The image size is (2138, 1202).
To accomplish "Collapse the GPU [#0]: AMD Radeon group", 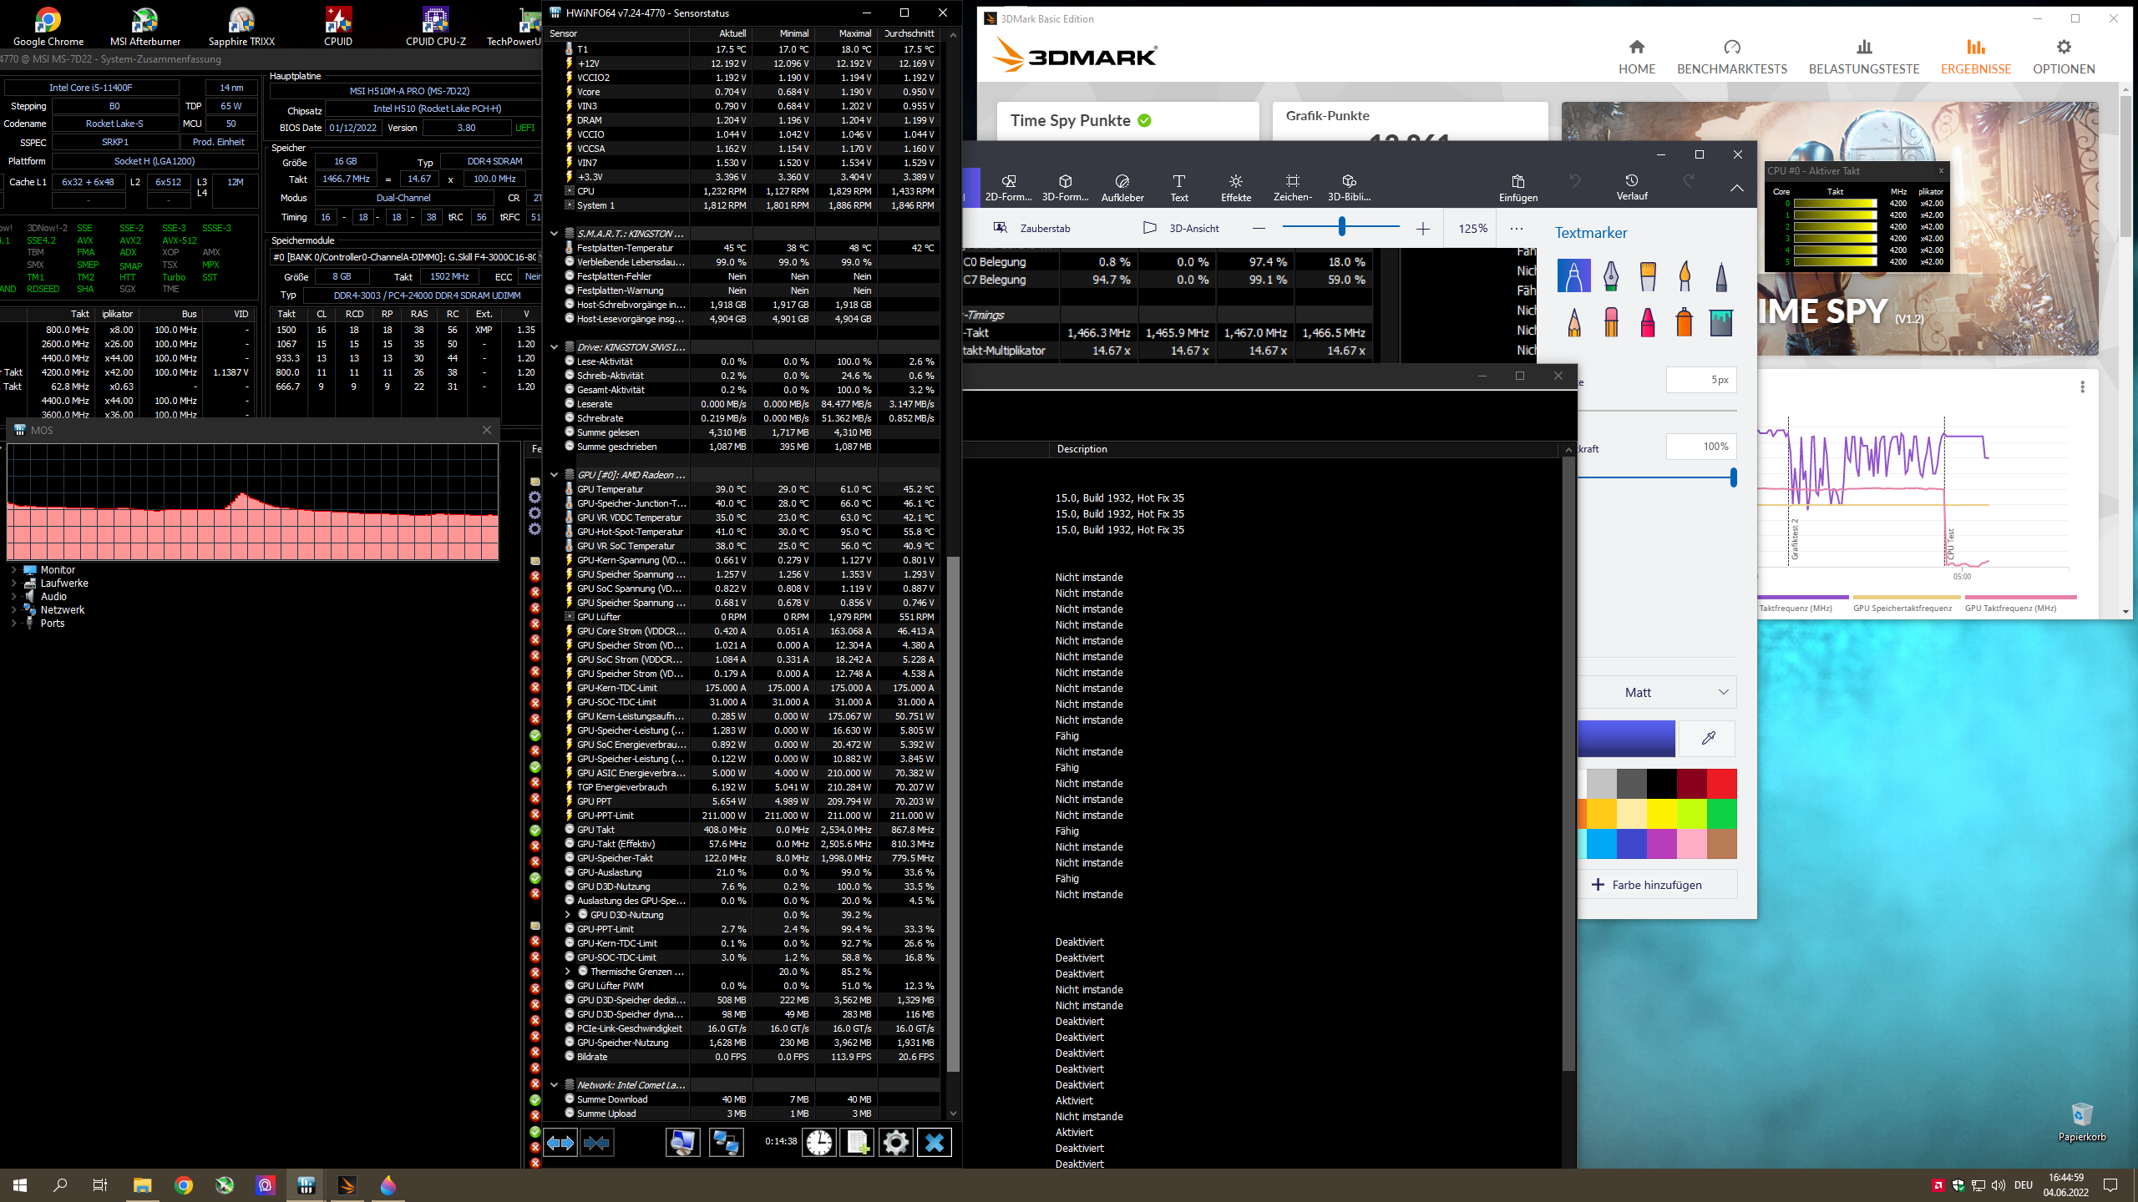I will 554,475.
